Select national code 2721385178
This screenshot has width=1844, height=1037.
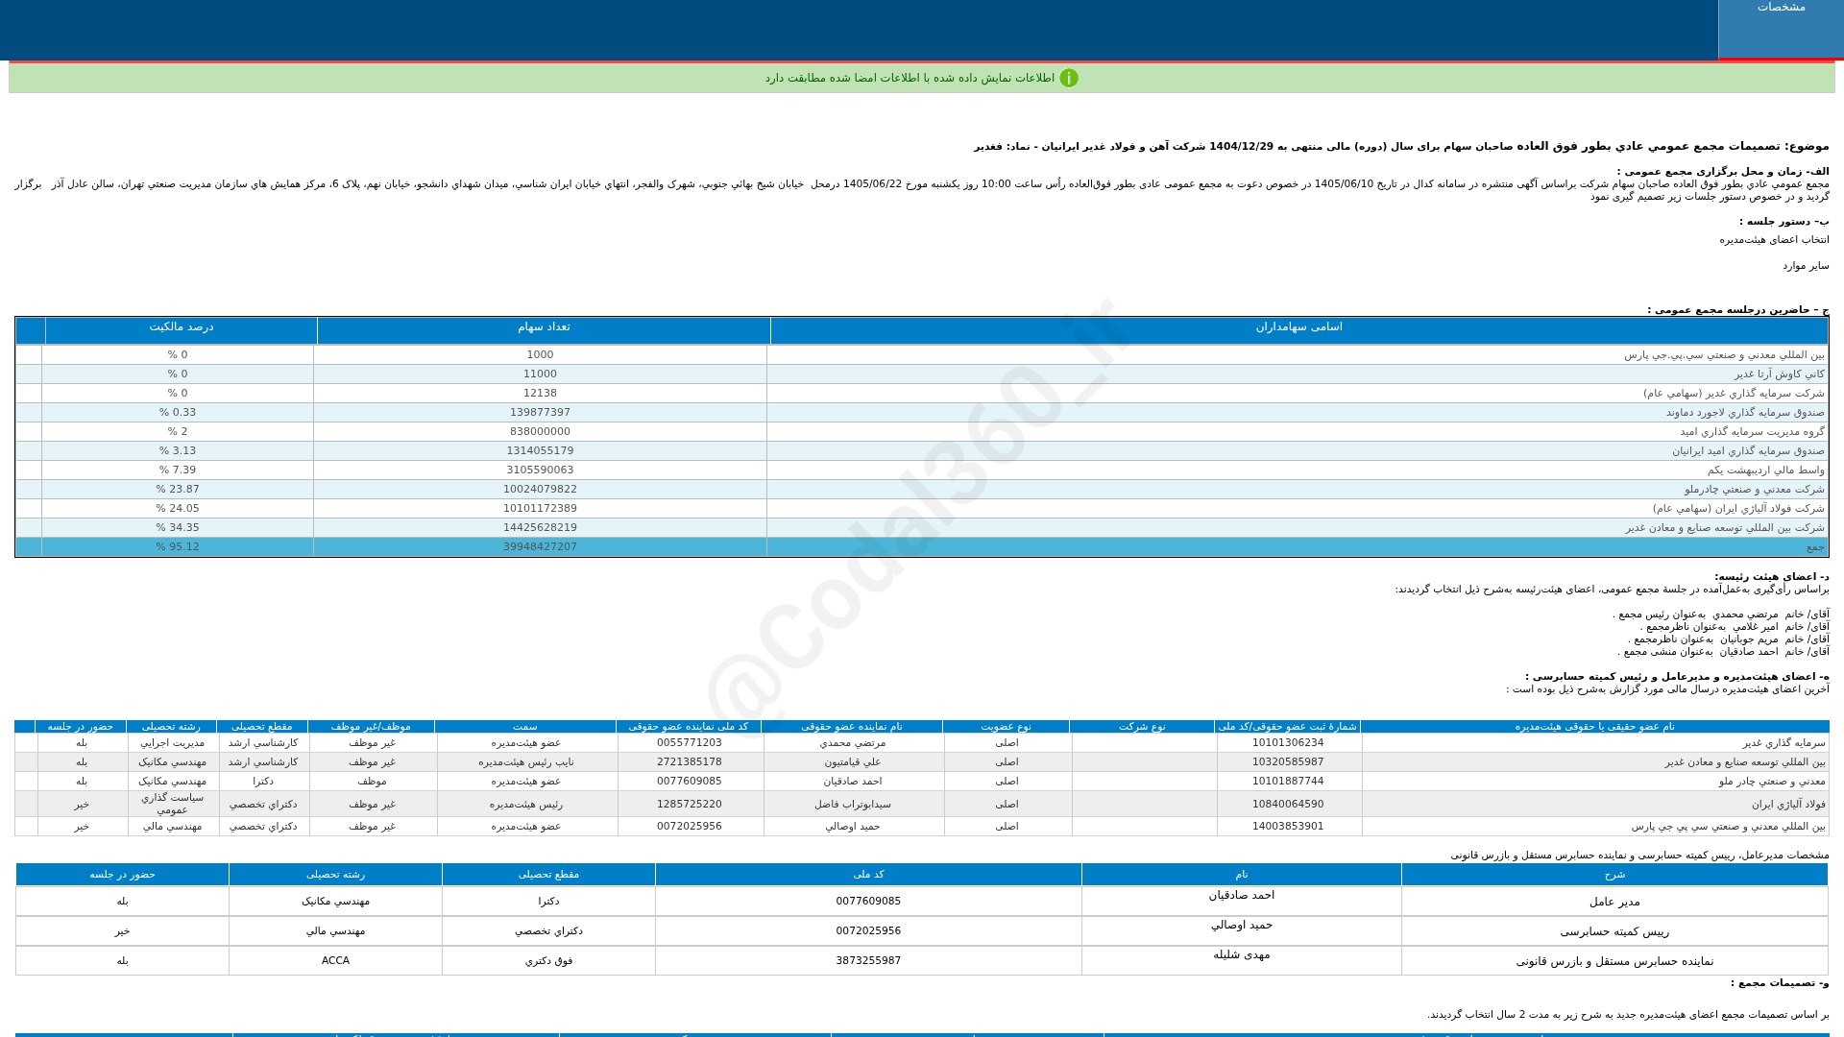tap(689, 761)
